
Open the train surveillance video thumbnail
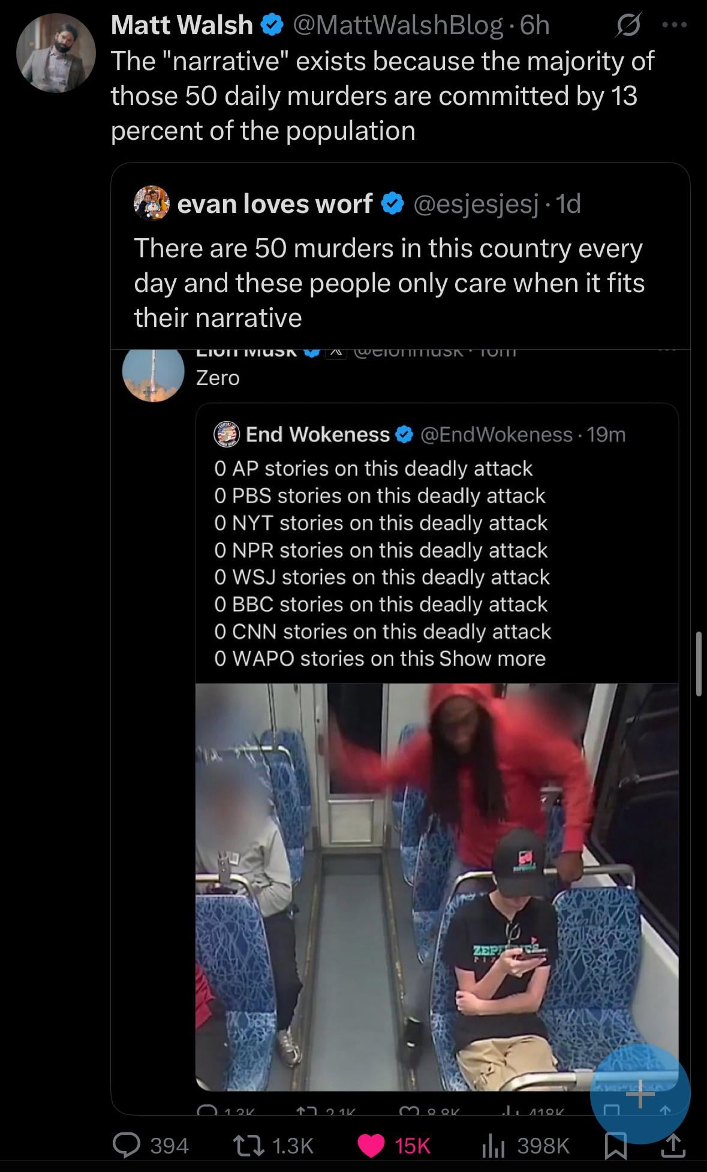tap(437, 886)
